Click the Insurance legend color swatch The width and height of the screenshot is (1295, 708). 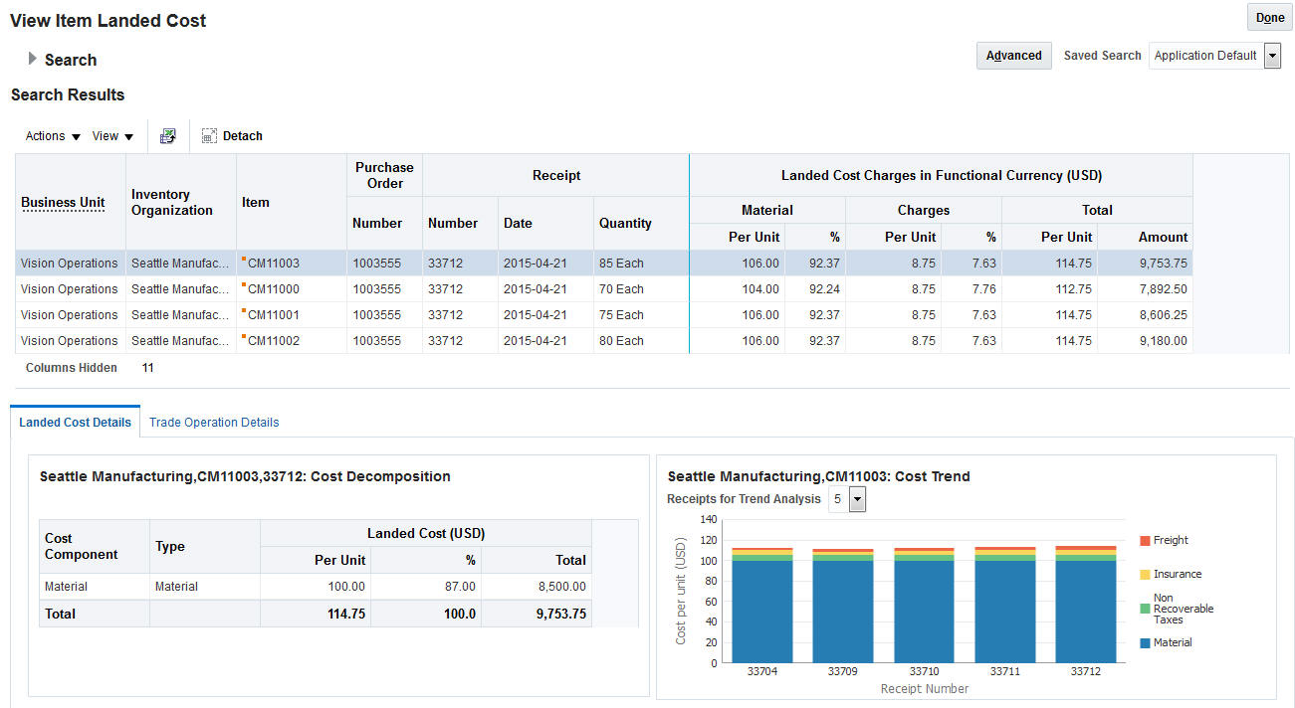[1145, 575]
